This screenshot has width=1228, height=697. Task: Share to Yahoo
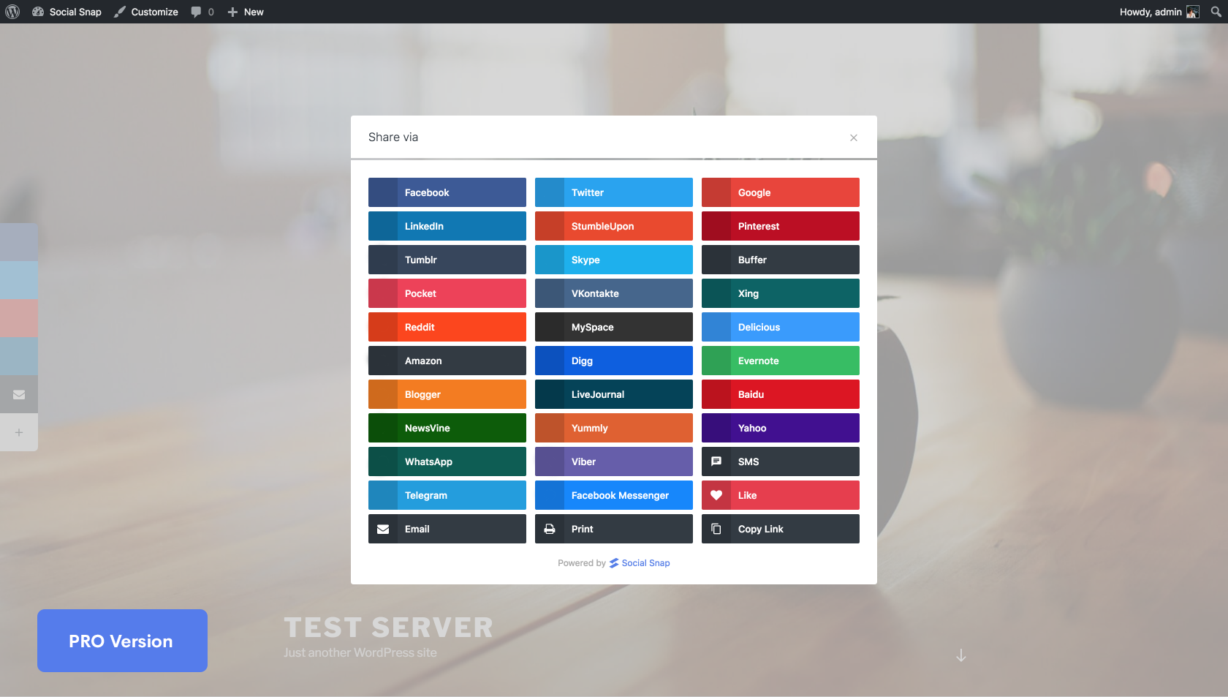pos(781,428)
